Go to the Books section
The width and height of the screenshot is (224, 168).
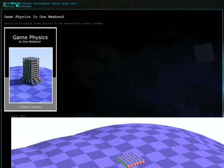(x=66, y=3)
